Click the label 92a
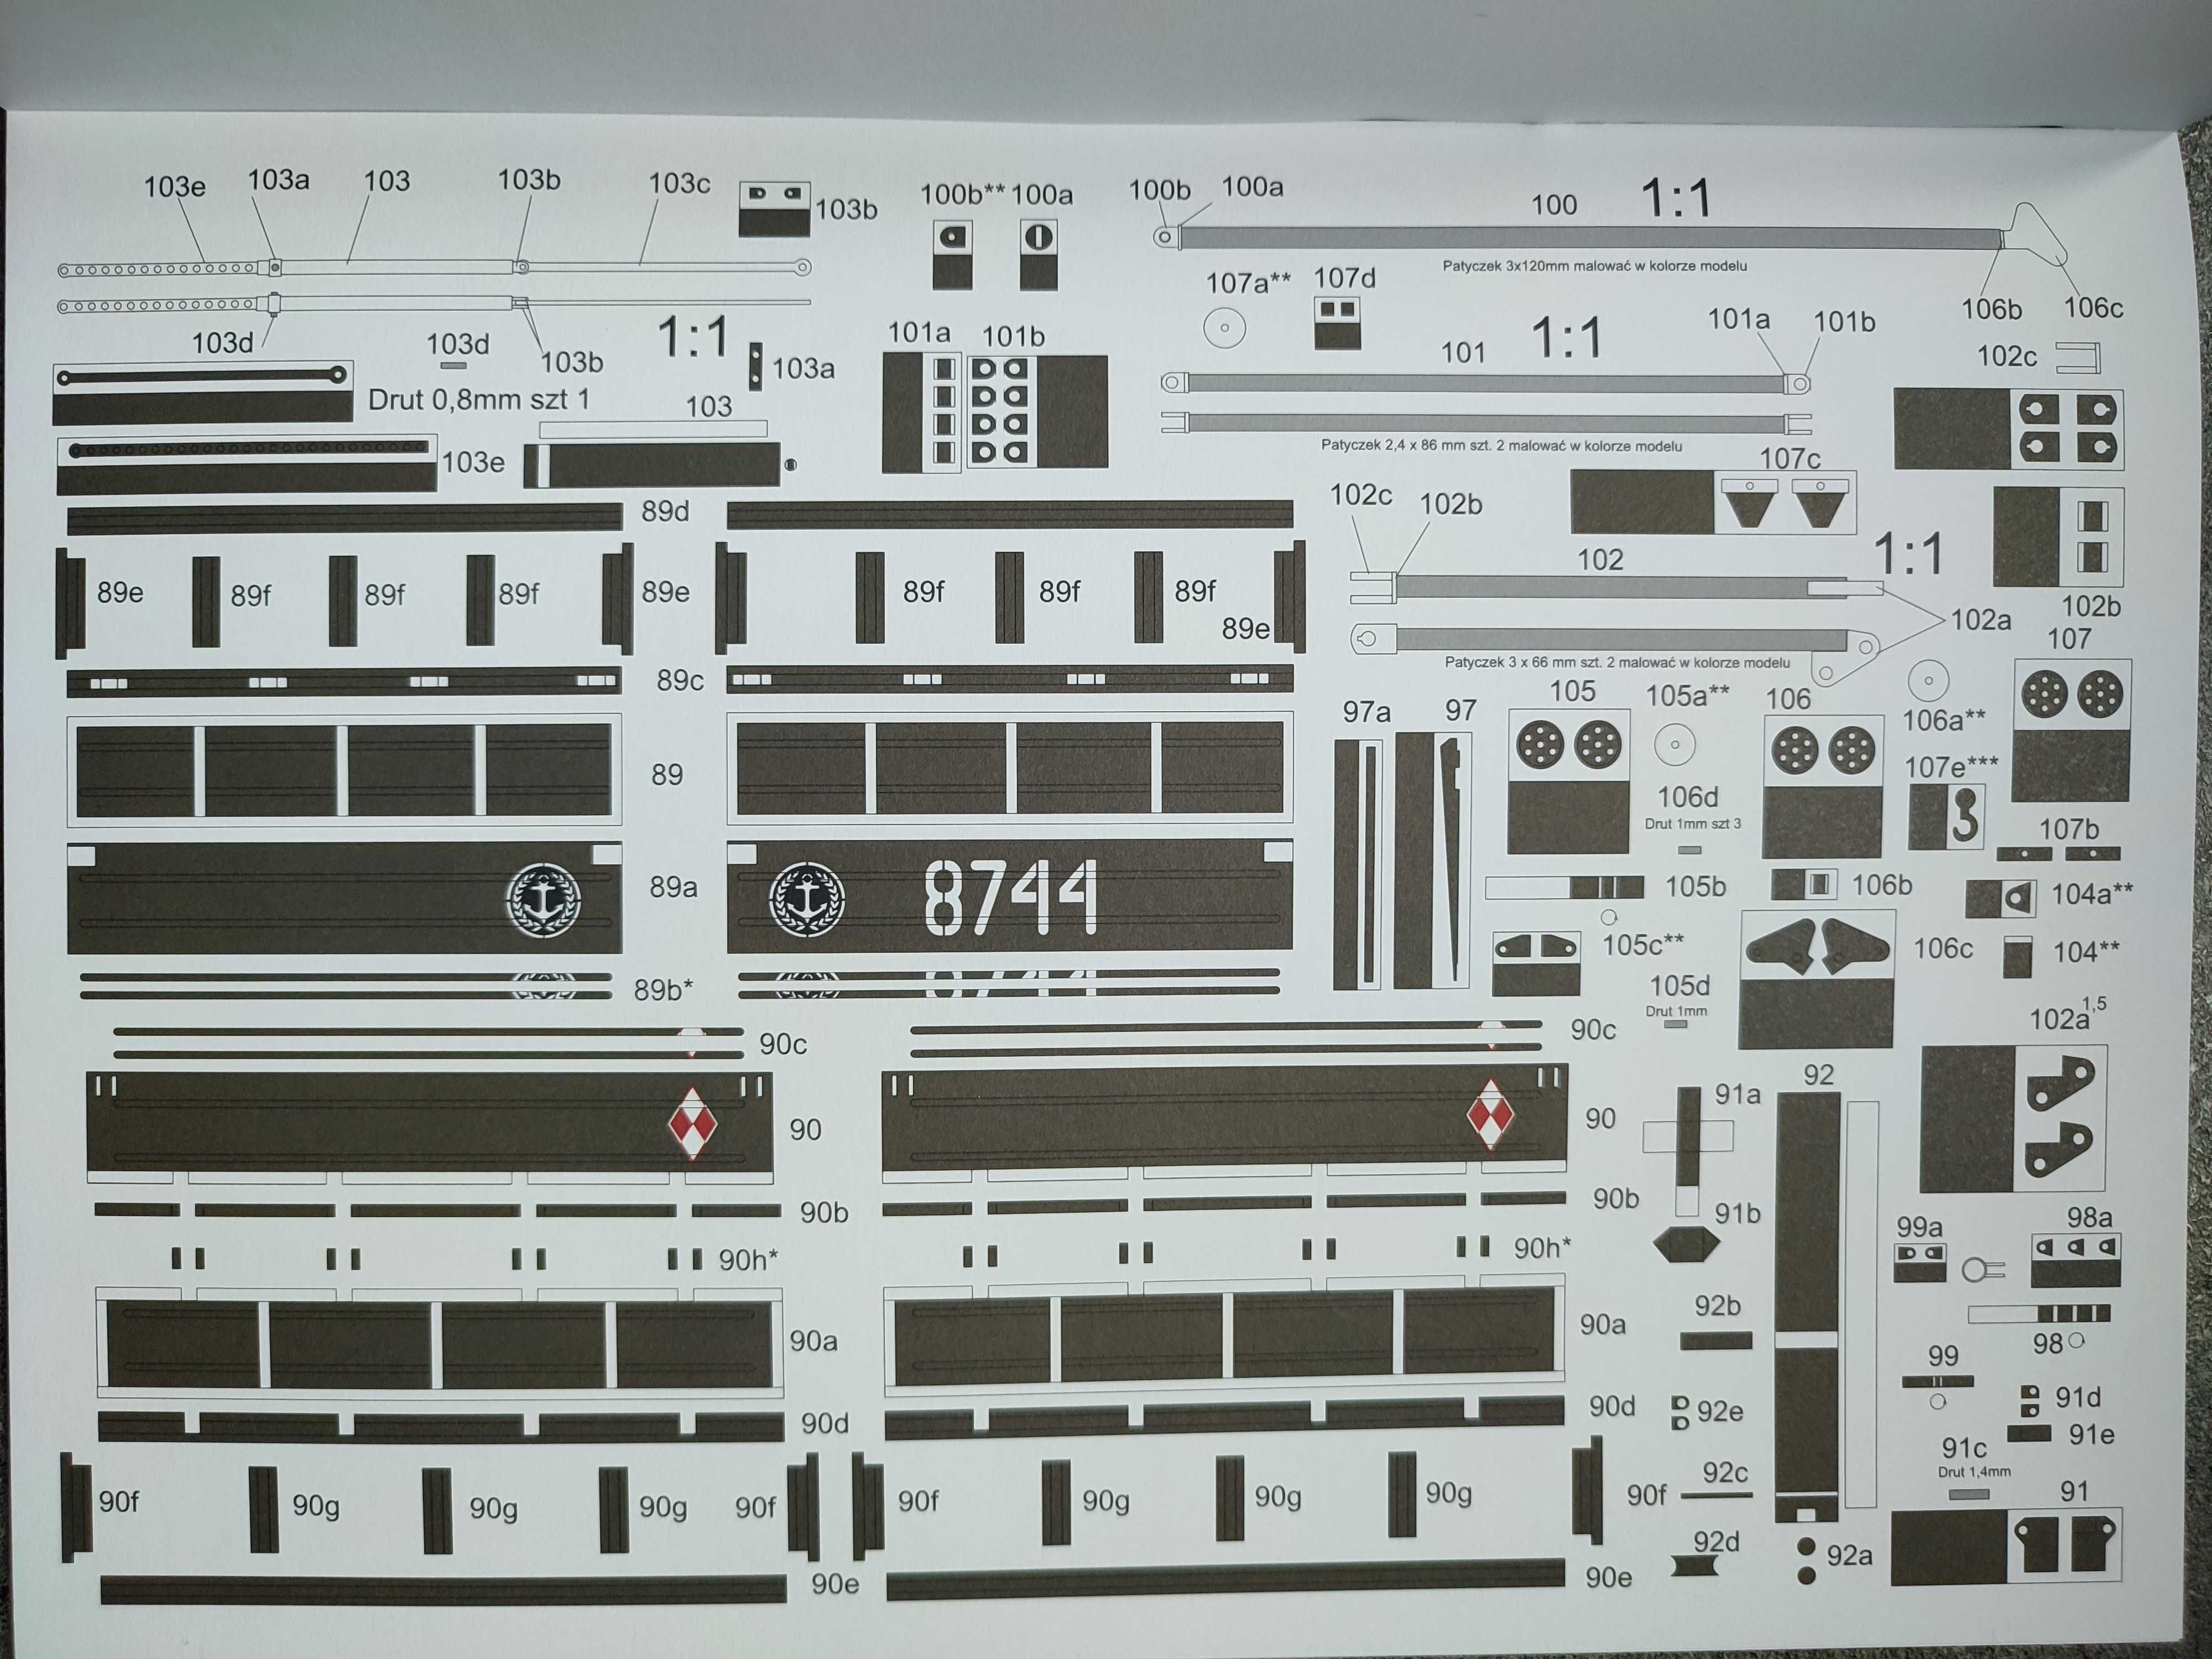2212x1659 pixels. tap(1849, 1556)
